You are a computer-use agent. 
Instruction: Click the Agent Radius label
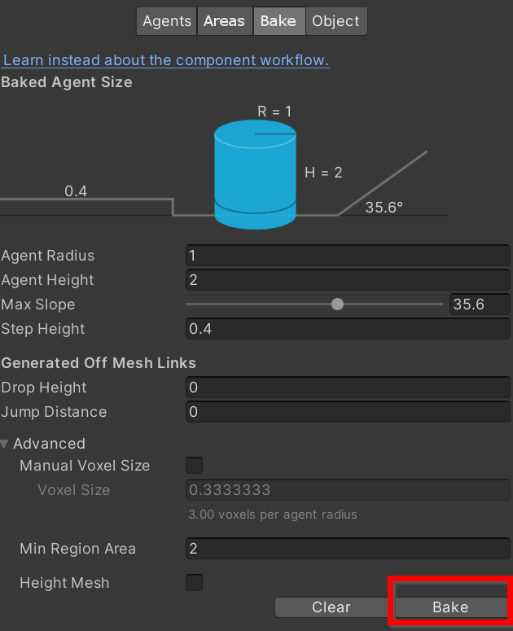[x=47, y=256]
